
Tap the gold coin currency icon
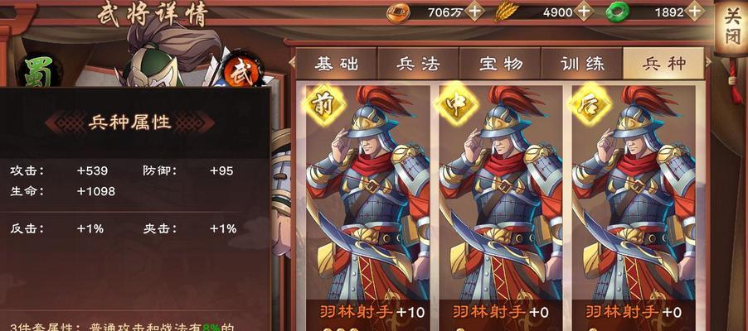(x=398, y=12)
